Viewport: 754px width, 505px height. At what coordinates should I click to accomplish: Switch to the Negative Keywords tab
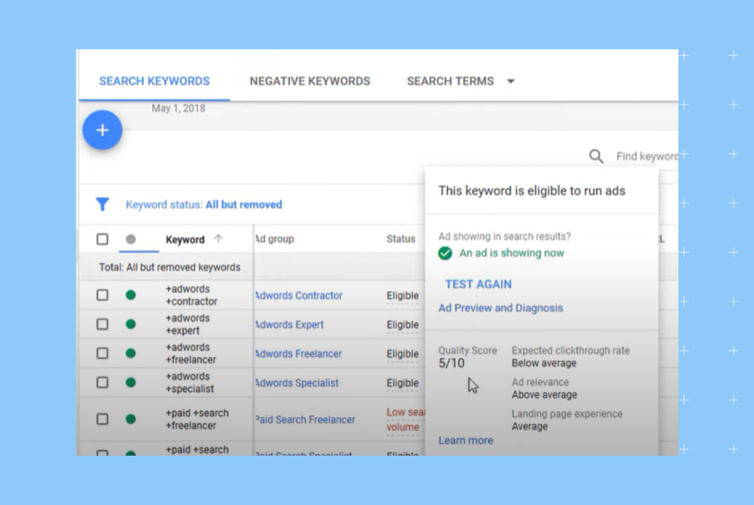pyautogui.click(x=310, y=82)
